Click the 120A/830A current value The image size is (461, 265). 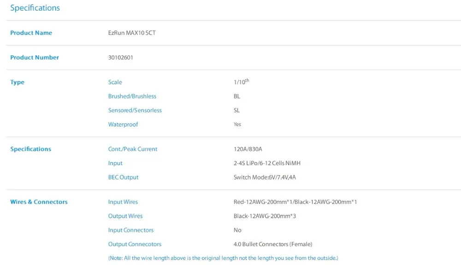248,149
